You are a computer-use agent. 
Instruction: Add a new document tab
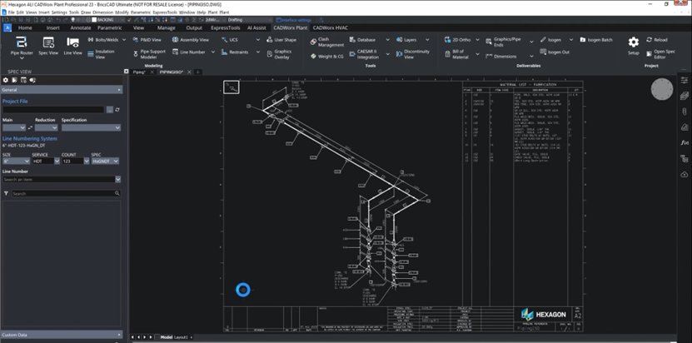(197, 72)
